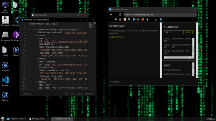The height and width of the screenshot is (121, 216).
Task: Open the green circle bookmark icon
Action: [x=138, y=19]
